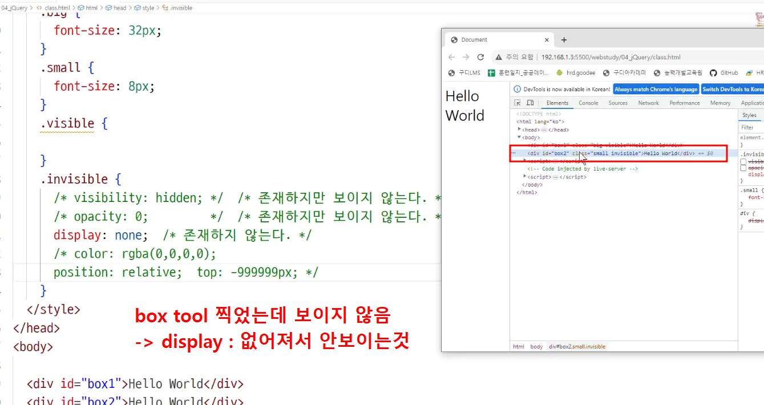
Task: Click the security warning icon in address bar
Action: [499, 57]
